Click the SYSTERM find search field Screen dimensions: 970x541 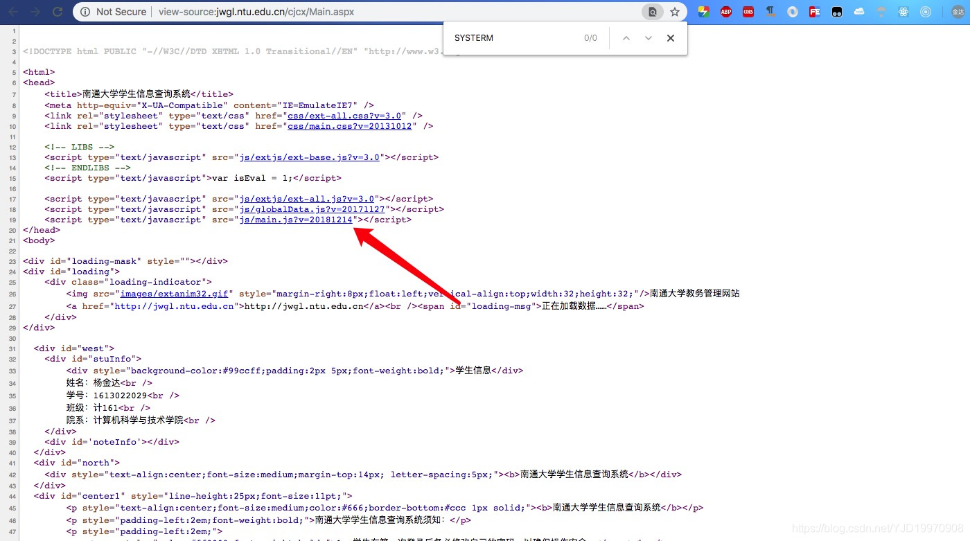pos(513,38)
